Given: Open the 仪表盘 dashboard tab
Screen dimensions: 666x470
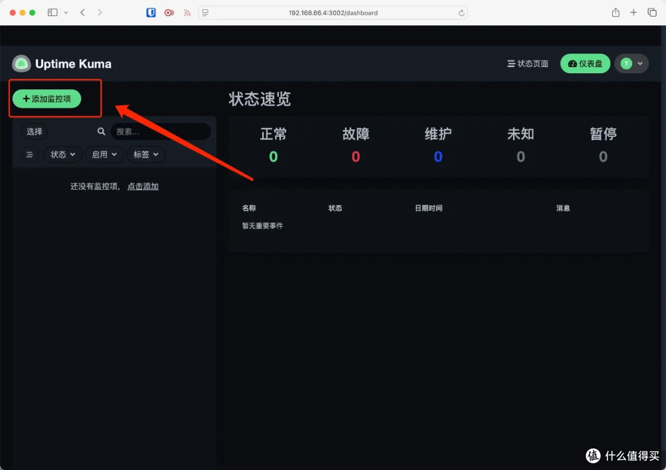Looking at the screenshot, I should pos(585,63).
